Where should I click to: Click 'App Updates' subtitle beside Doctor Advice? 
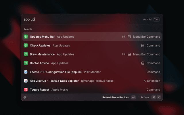(60, 63)
